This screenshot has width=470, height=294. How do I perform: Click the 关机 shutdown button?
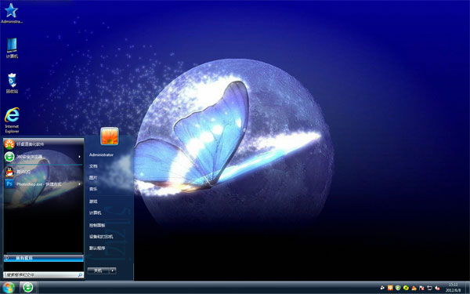99,270
